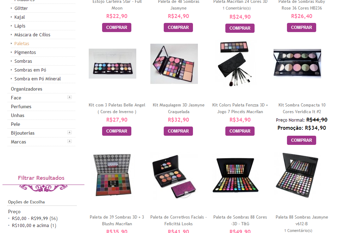Screen dimensions: 344x233
Task: Click COMPRAR for Kit Colors Paleta Fenzza
Action: point(240,131)
